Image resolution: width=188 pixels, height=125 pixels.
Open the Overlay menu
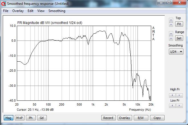click(x=18, y=11)
